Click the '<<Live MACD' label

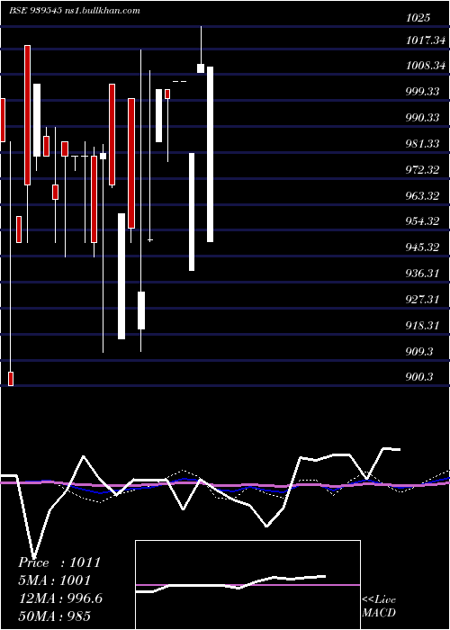(x=379, y=607)
